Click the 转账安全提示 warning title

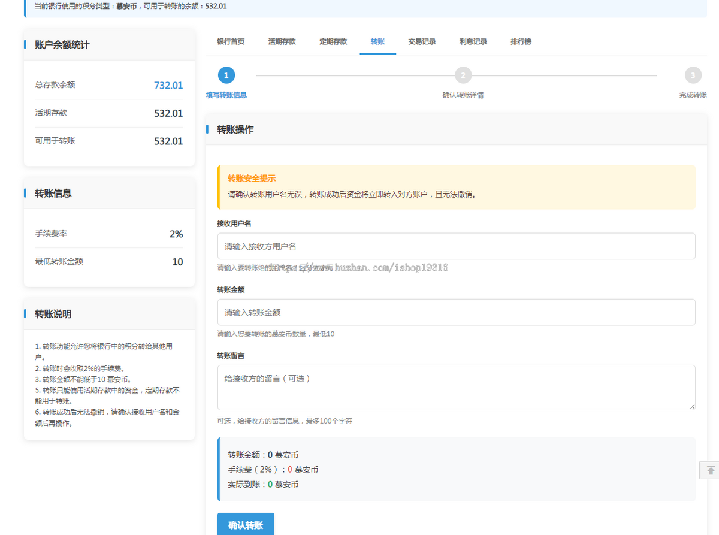tap(252, 179)
